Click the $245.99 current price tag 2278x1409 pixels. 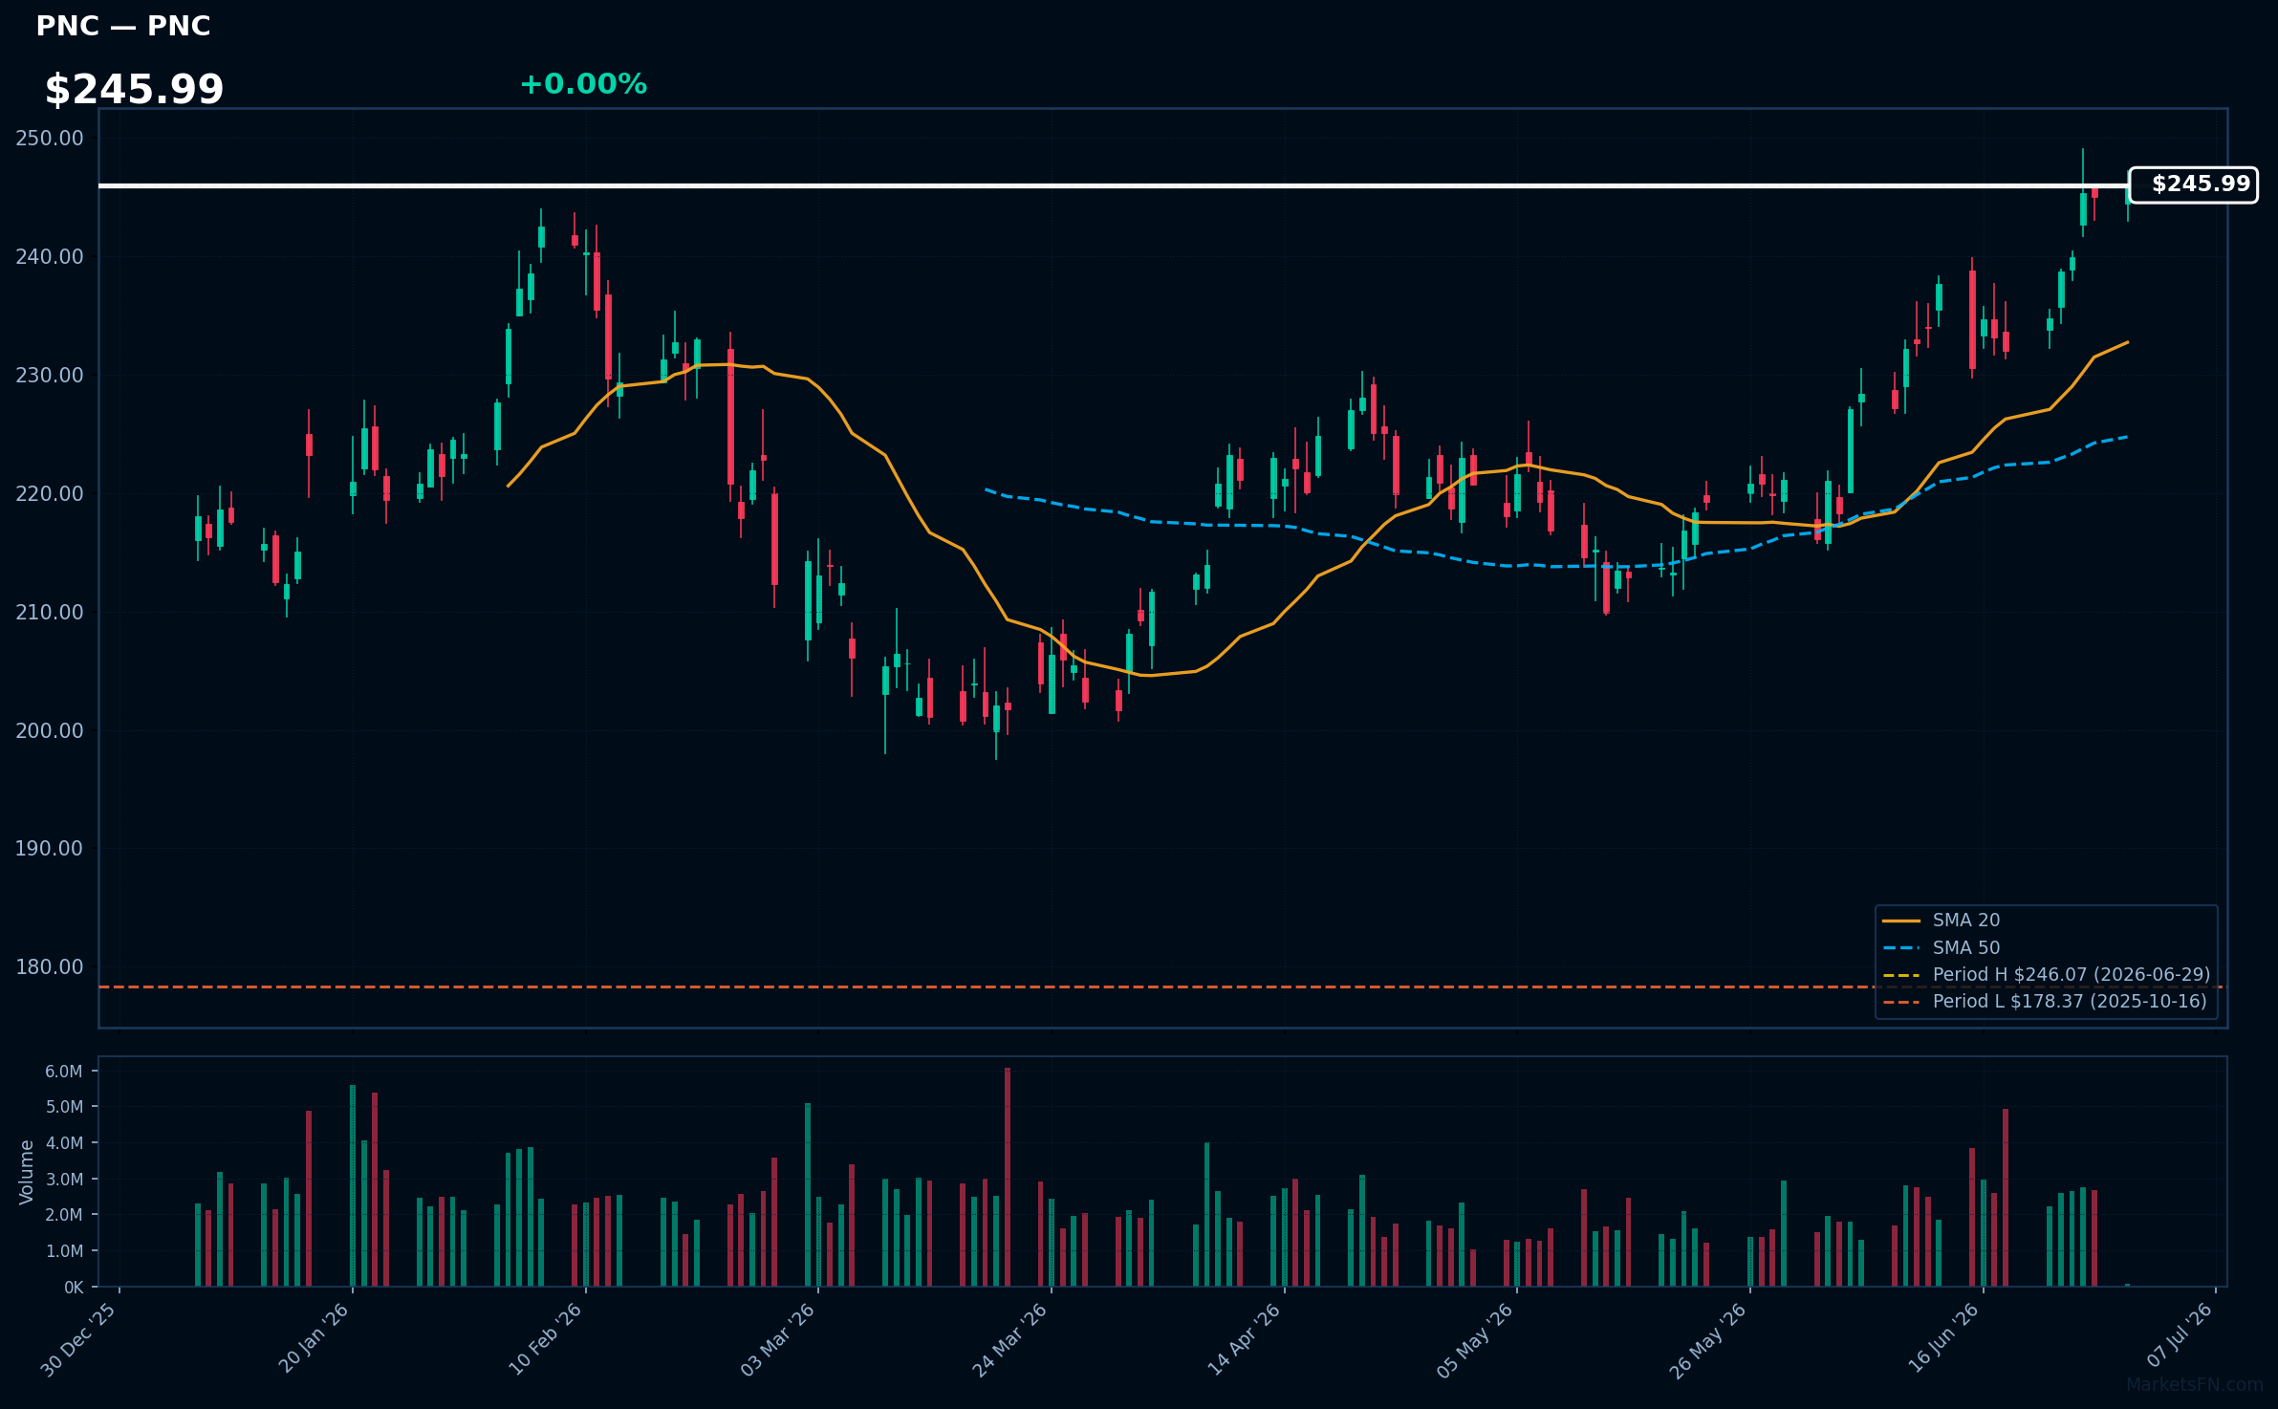click(2193, 184)
